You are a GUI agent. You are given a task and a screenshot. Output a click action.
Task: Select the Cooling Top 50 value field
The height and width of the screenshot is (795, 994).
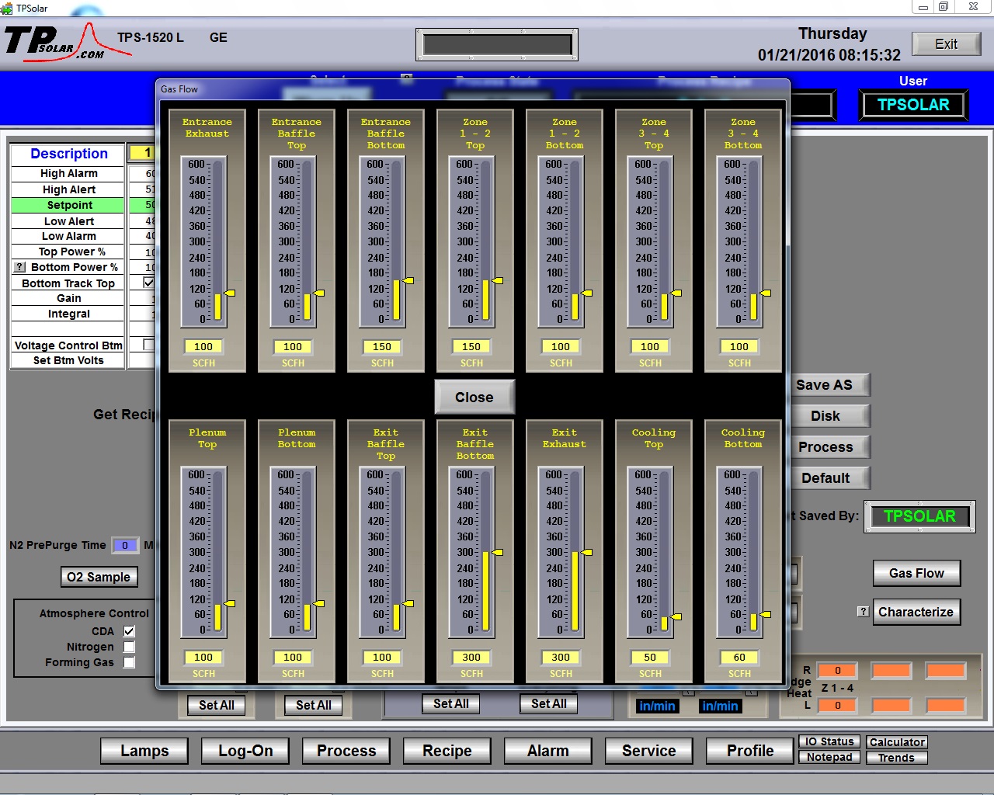(650, 658)
